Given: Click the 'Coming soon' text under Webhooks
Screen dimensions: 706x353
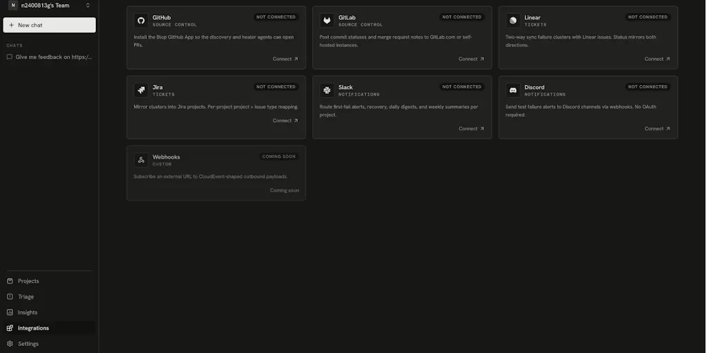Looking at the screenshot, I should (284, 190).
